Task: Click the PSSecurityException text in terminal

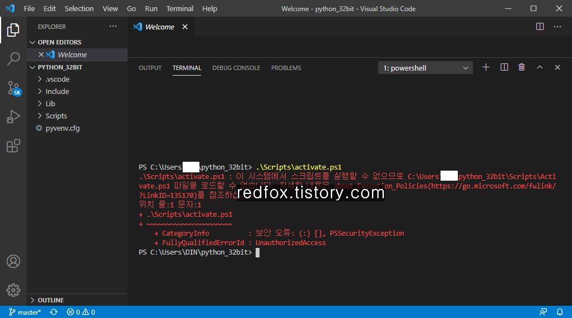Action: click(366, 233)
